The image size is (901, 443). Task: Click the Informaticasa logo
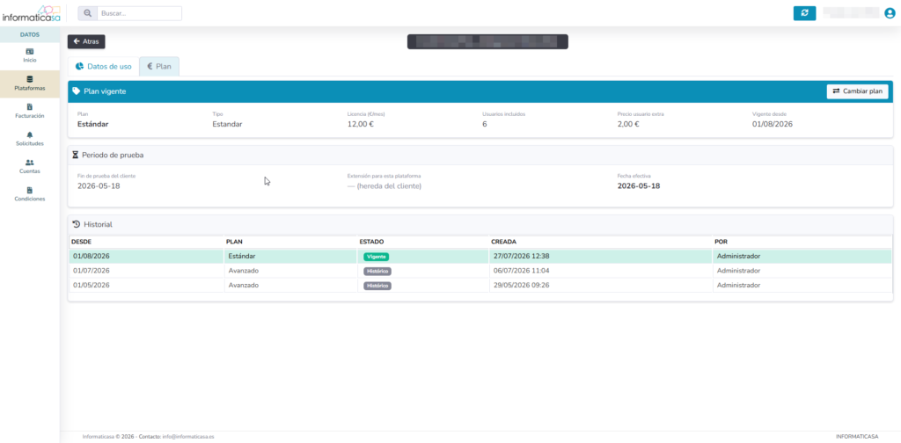(31, 13)
